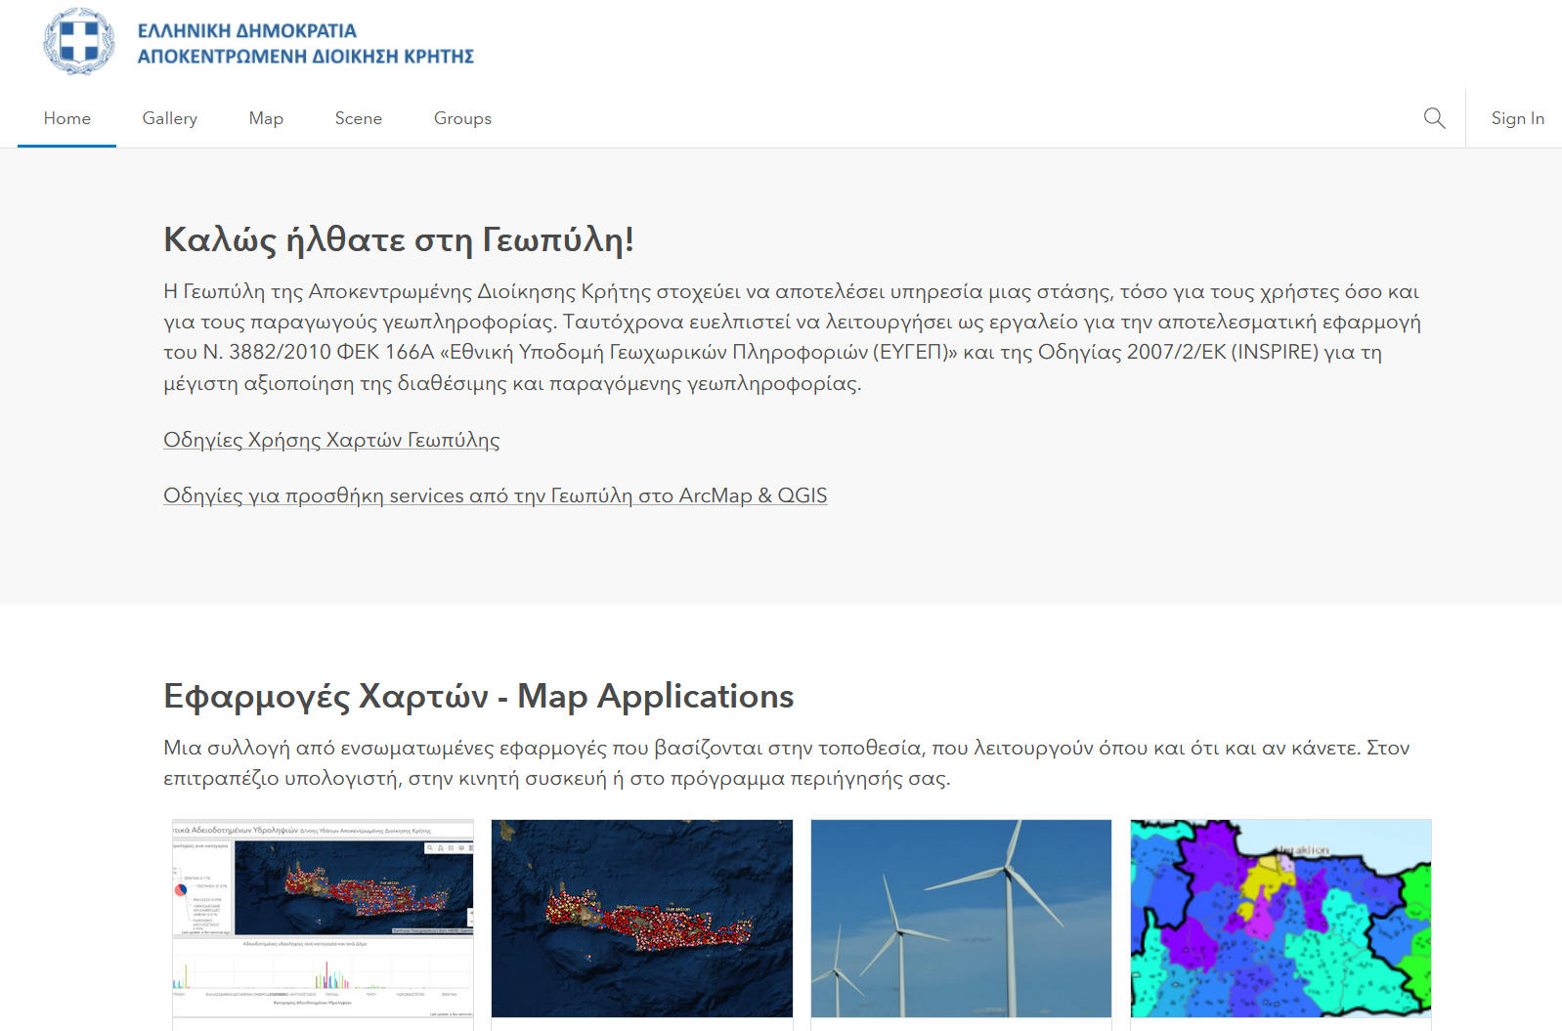
Task: Select the Home tab
Action: [x=67, y=118]
